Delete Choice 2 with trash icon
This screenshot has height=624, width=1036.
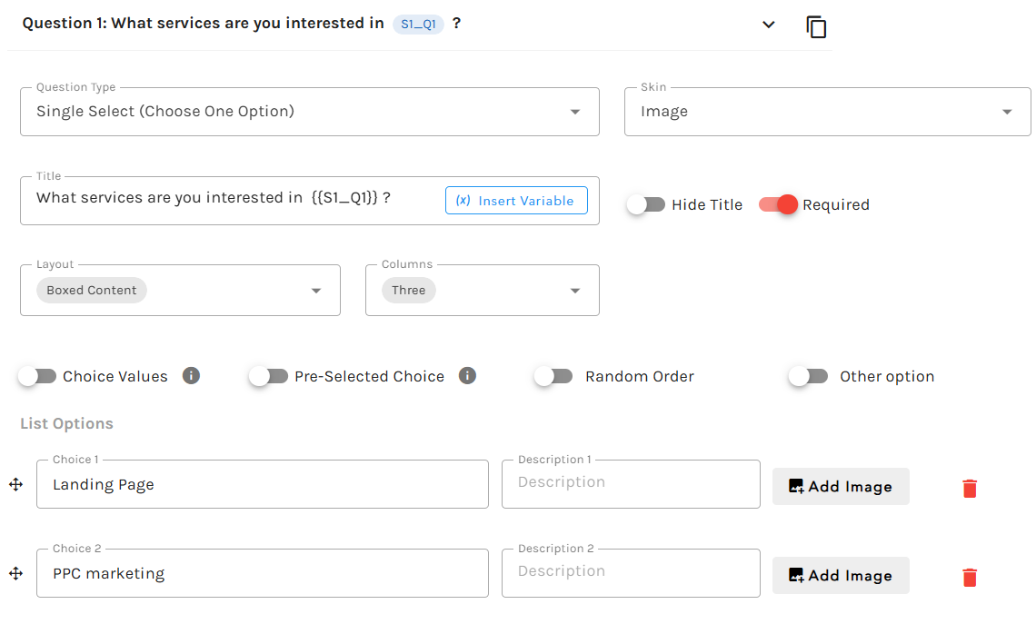(970, 578)
